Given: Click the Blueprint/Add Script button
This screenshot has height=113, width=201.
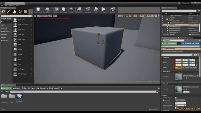Looking at the screenshot, I should 191,44.
